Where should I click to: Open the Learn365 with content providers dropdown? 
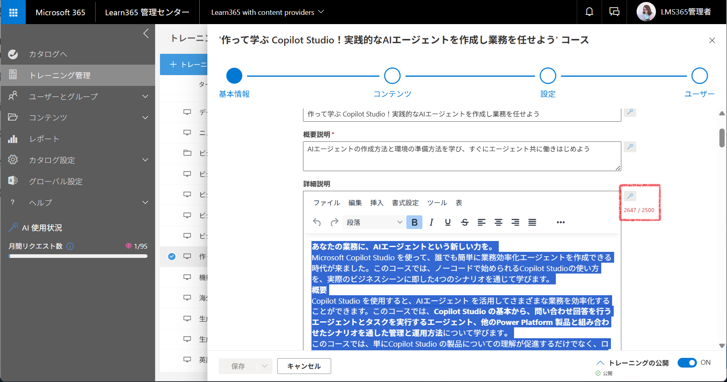267,12
